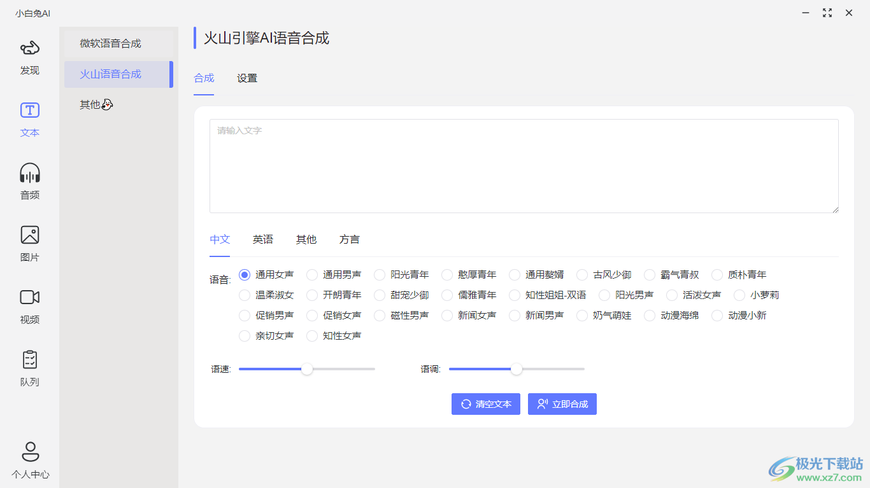Go to the 图片 image section icon

pos(30,235)
